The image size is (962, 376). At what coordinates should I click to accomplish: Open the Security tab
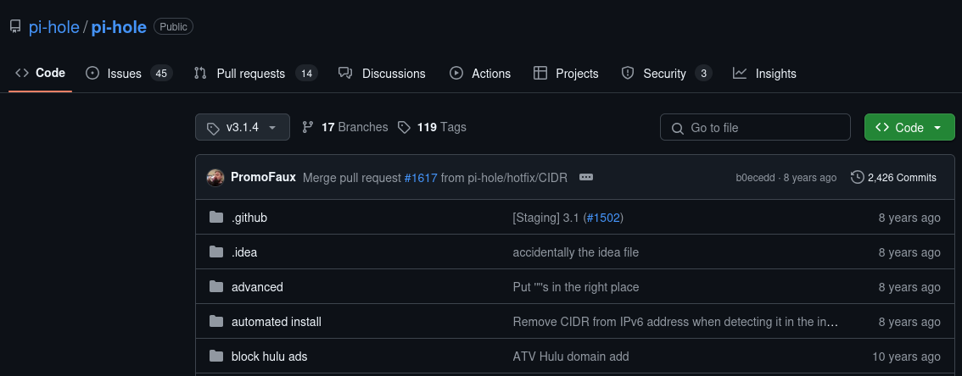click(666, 74)
